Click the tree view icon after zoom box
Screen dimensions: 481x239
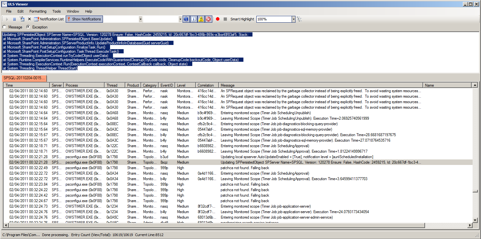pyautogui.click(x=299, y=19)
